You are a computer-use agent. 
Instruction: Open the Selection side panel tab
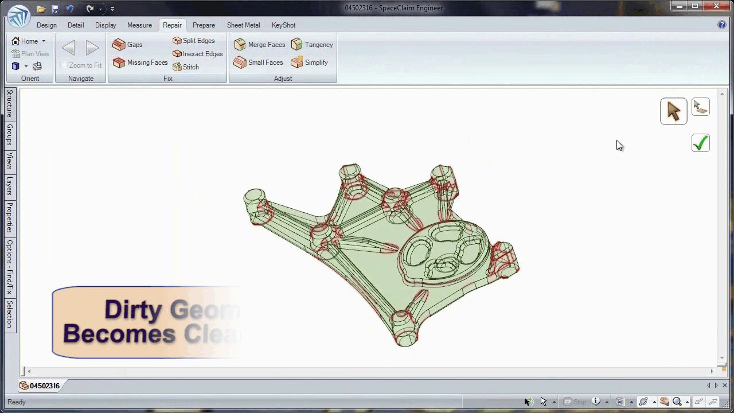(x=10, y=315)
